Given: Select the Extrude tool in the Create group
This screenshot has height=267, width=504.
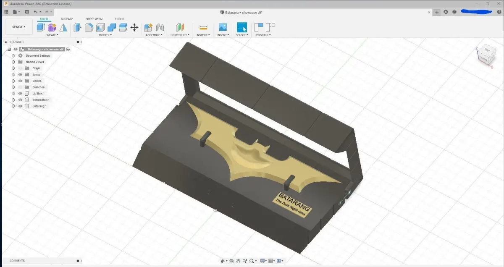Looking at the screenshot, I should pyautogui.click(x=41, y=27).
